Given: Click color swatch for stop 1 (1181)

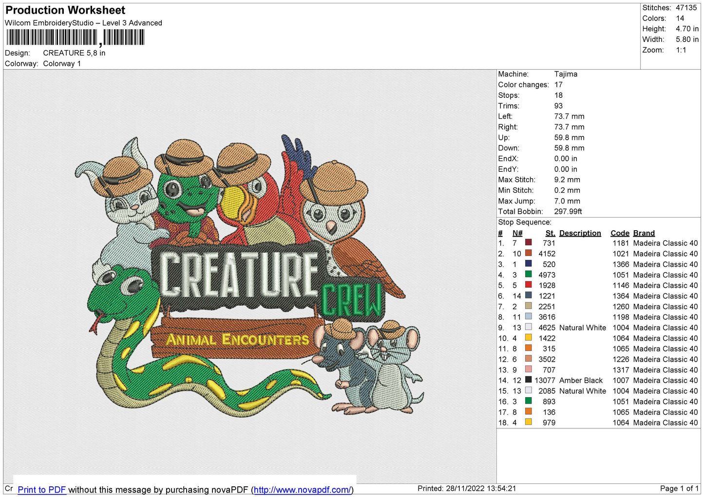Looking at the screenshot, I should click(528, 242).
